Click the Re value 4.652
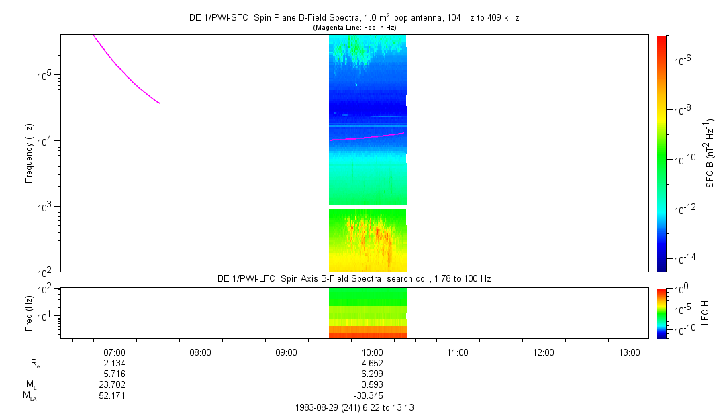Screen dimensions: 727x416 coord(372,363)
